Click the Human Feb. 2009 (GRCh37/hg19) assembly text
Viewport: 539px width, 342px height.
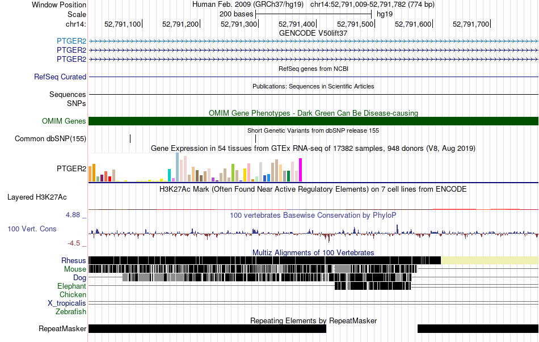pyautogui.click(x=248, y=5)
